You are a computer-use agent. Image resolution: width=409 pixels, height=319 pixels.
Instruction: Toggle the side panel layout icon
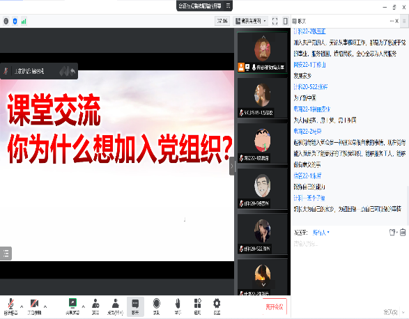click(286, 21)
